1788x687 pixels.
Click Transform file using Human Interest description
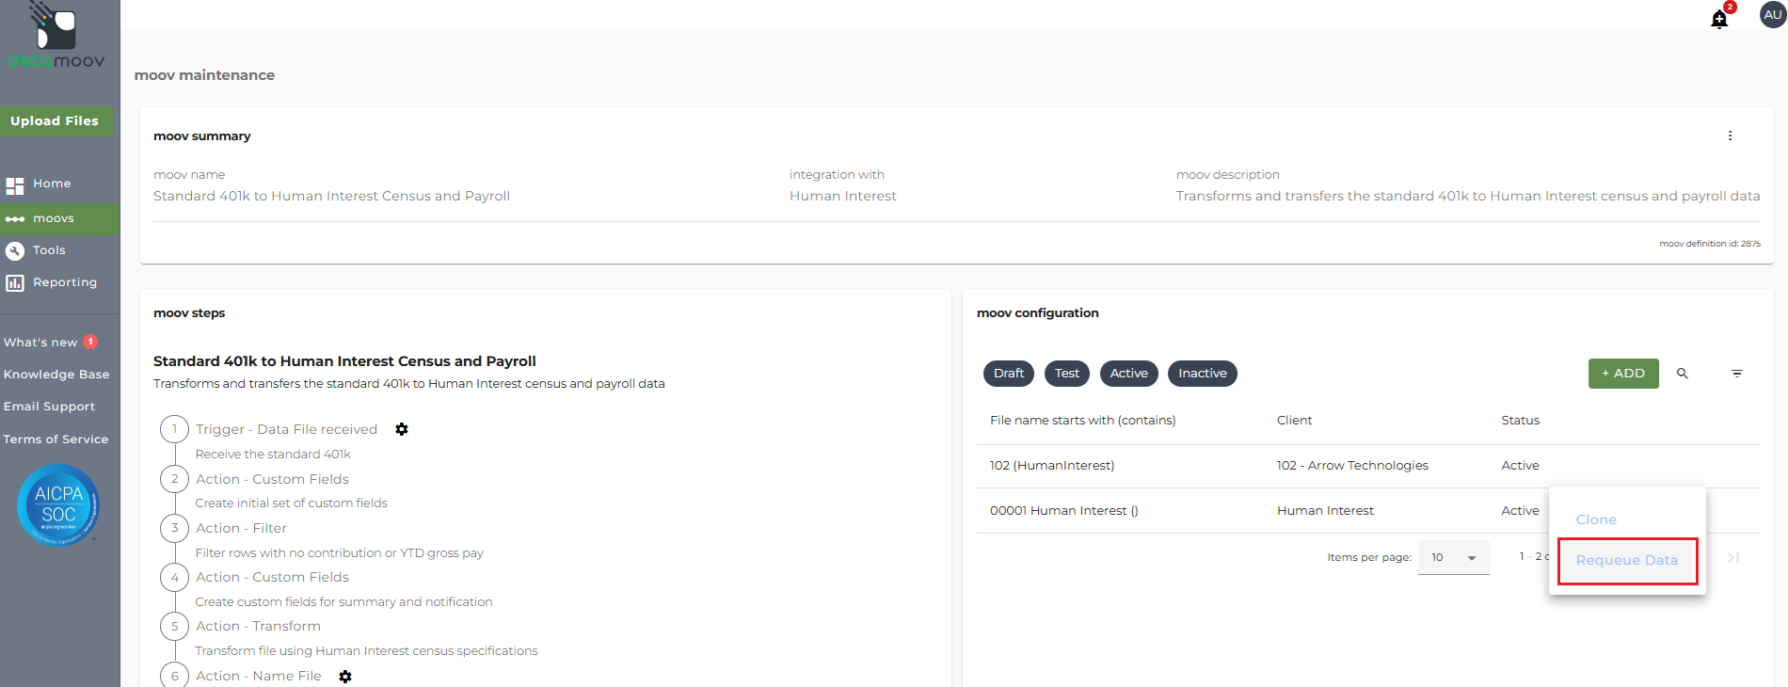(x=366, y=651)
